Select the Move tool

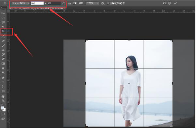click(3, 13)
